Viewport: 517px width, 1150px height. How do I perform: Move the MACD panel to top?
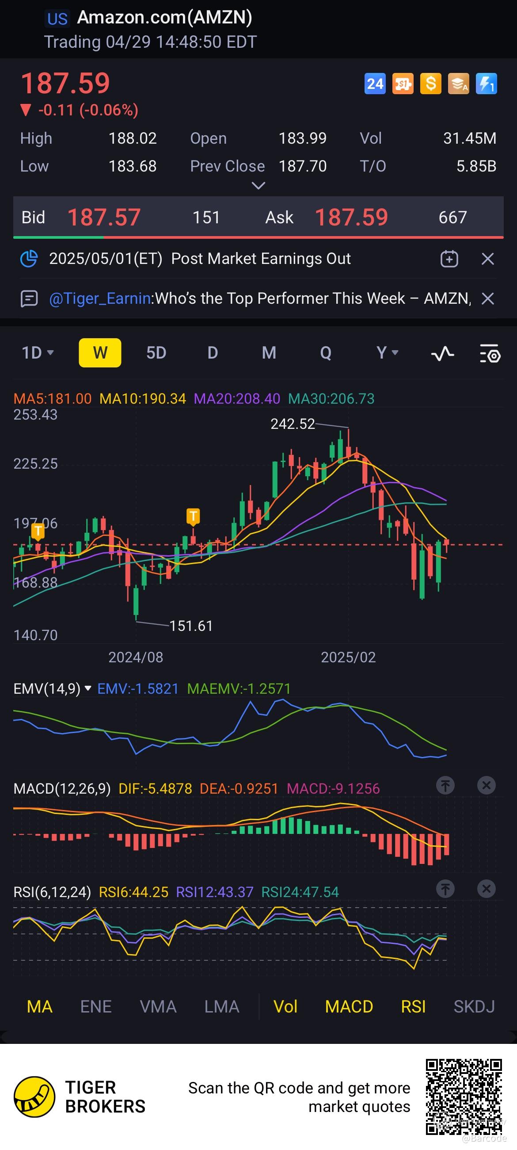445,785
